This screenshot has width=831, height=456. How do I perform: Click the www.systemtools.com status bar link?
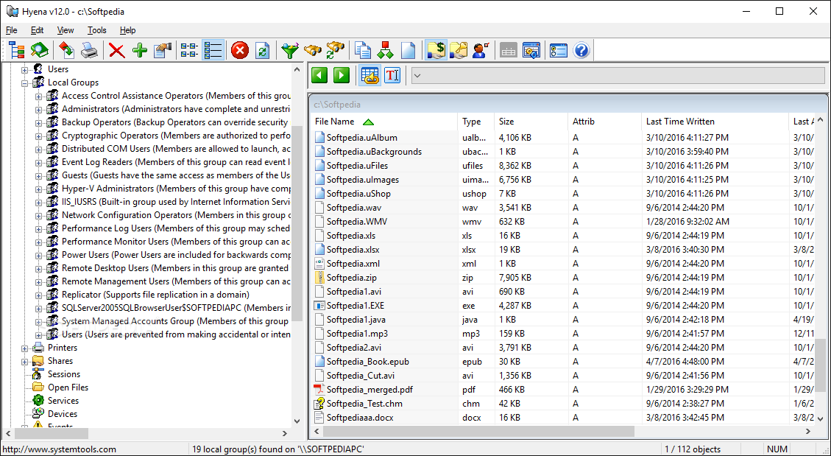point(60,449)
